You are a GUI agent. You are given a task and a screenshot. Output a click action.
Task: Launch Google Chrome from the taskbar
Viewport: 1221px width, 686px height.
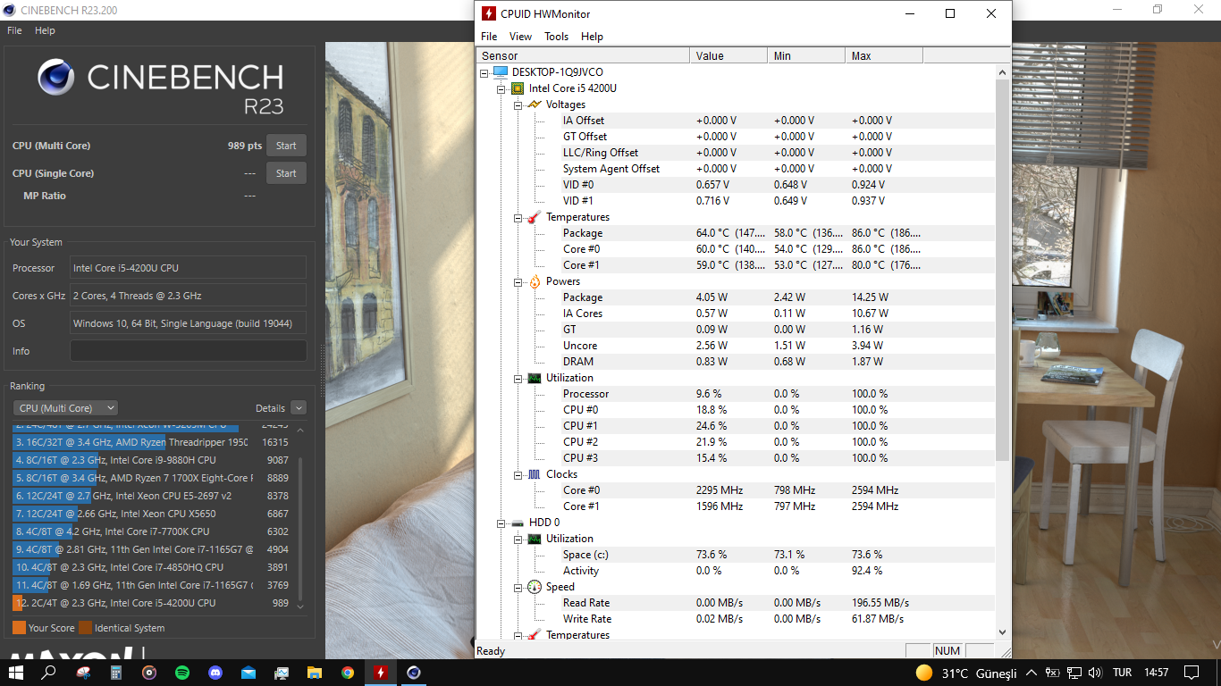[348, 673]
